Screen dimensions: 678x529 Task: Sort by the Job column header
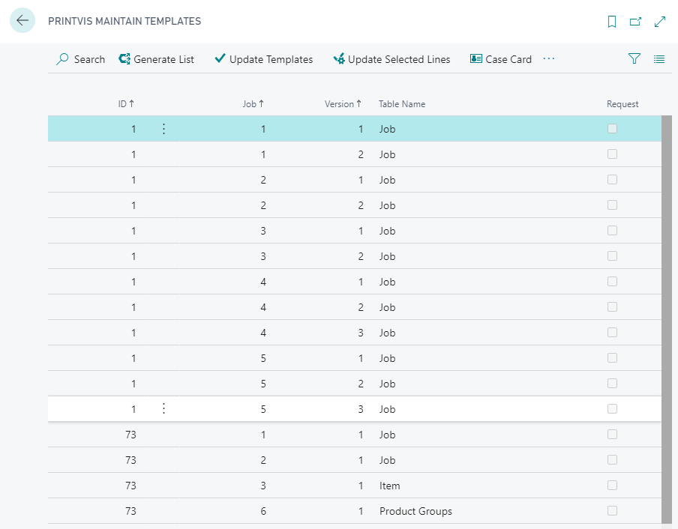pyautogui.click(x=253, y=104)
